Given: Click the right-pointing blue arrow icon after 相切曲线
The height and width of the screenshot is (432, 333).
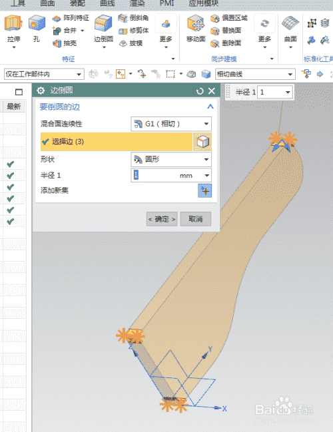Looking at the screenshot, I should click(320, 74).
